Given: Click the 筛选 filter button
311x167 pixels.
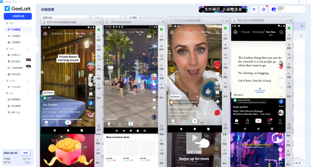Looking at the screenshot, I should click(133, 18).
